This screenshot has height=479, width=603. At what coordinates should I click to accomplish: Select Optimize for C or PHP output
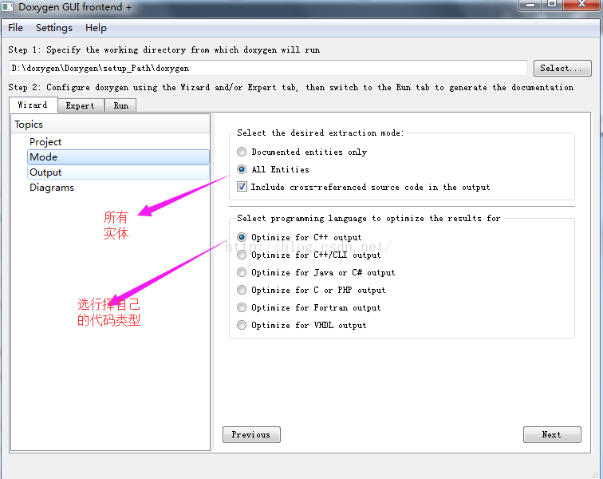pyautogui.click(x=311, y=290)
